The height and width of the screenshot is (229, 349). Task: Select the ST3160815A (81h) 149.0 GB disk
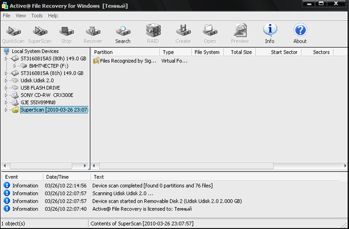(52, 73)
